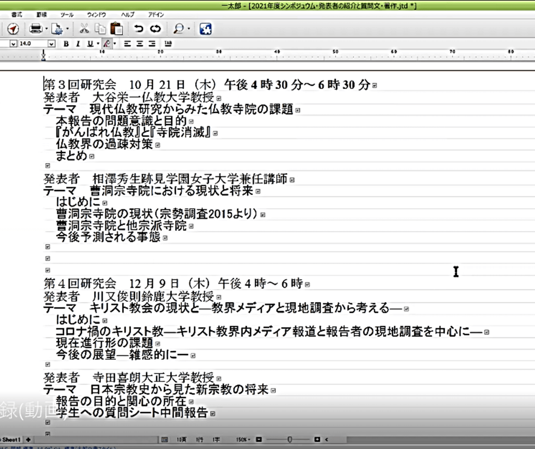Open the 150% zoom level dropdown

(243, 439)
